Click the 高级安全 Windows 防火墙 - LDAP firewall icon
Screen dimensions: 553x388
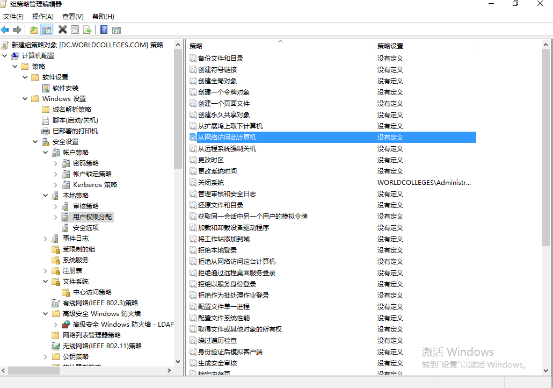[x=66, y=325]
